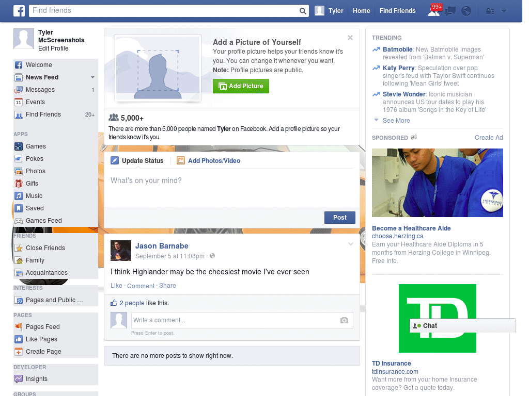This screenshot has width=529, height=396.
Task: Open Jason Barnabe's profile name link
Action: point(162,246)
